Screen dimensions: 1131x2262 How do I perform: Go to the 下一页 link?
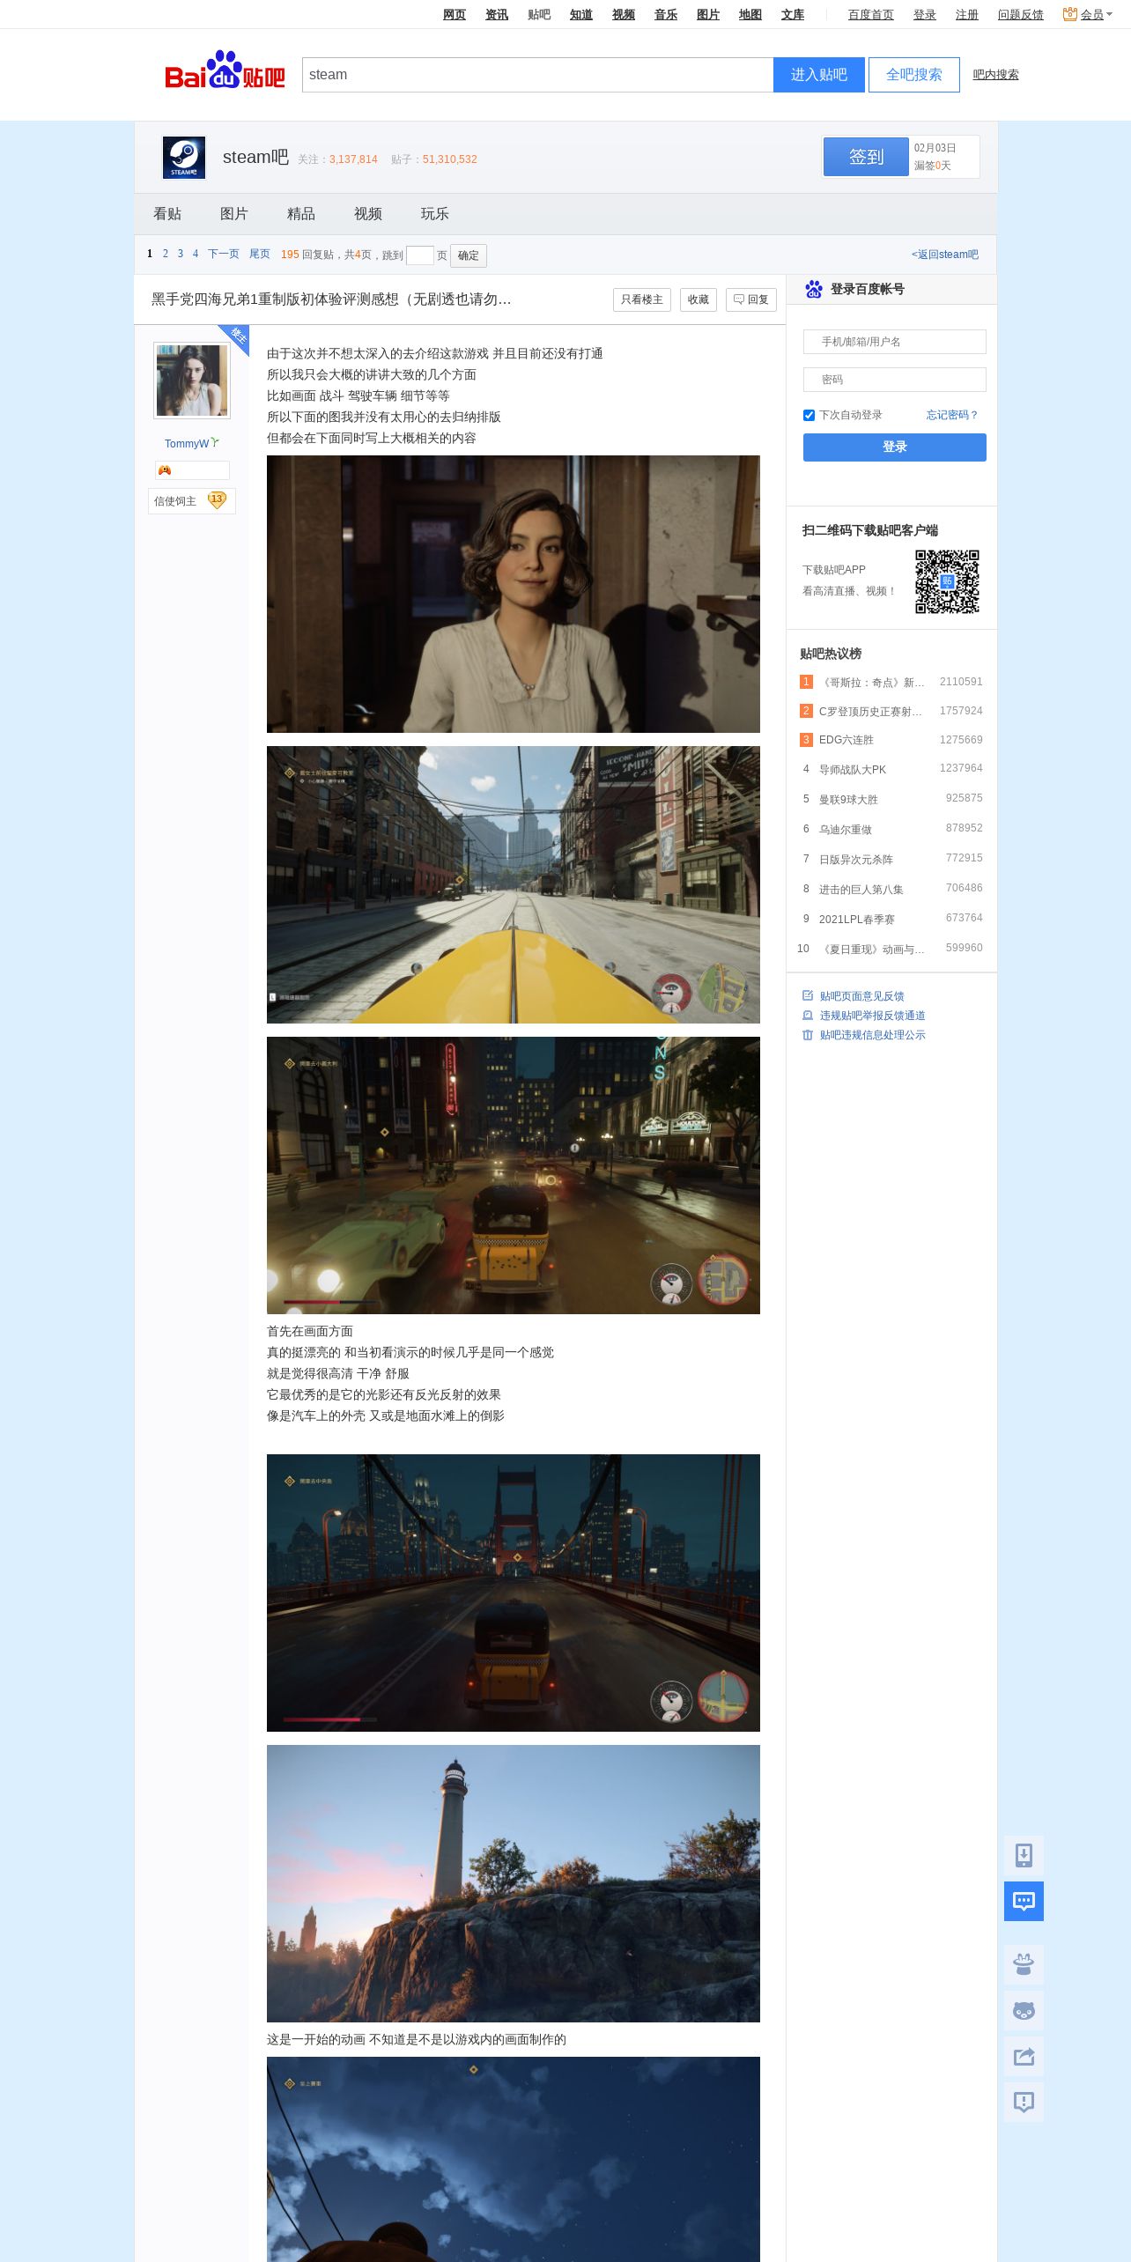(x=224, y=254)
